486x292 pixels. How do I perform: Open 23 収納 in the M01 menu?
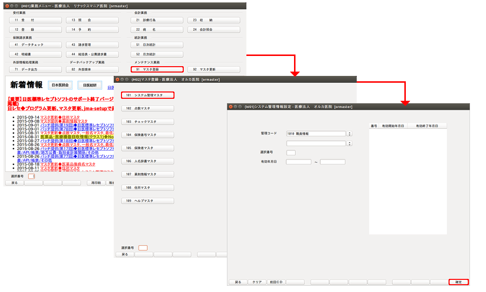tap(213, 20)
